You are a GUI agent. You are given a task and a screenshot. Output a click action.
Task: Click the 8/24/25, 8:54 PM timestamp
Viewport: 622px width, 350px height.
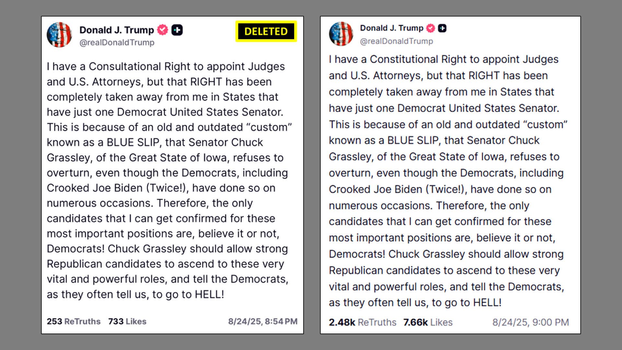coord(263,321)
